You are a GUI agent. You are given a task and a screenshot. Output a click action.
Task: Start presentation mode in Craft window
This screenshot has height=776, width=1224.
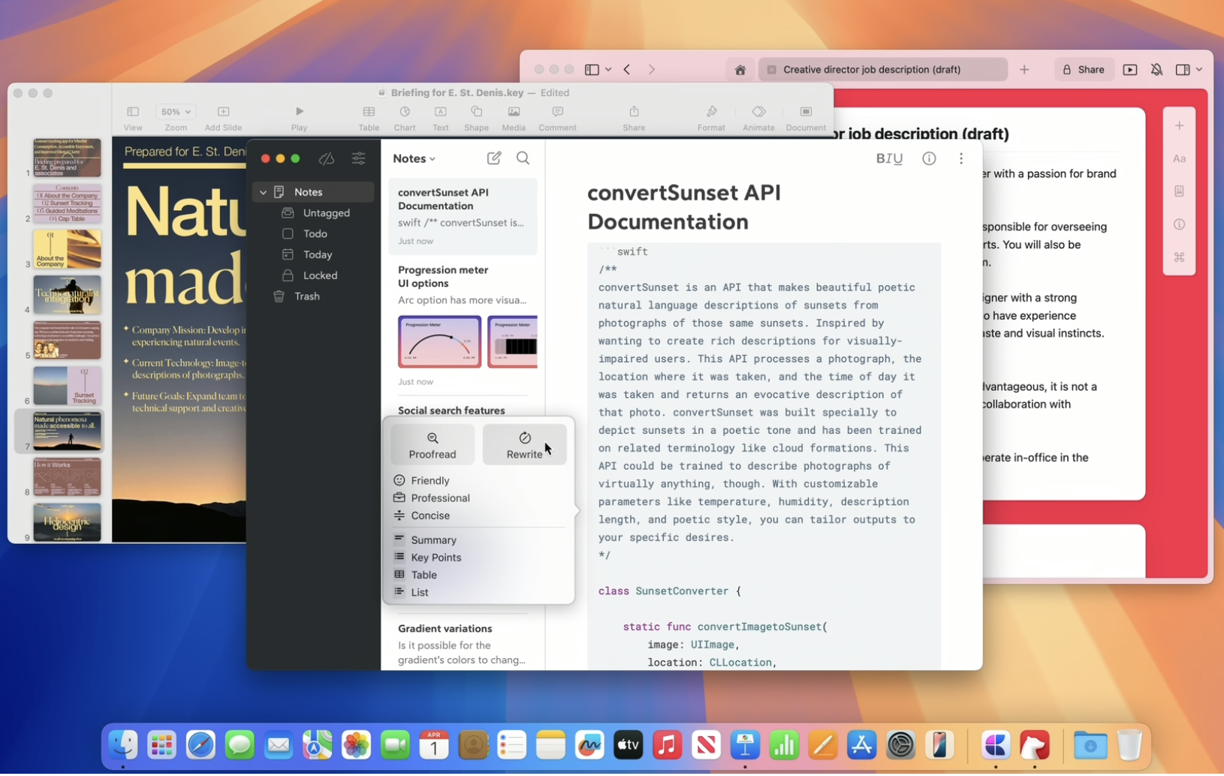tap(1129, 70)
